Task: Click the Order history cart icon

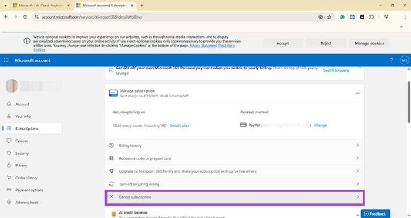Action: pos(9,178)
